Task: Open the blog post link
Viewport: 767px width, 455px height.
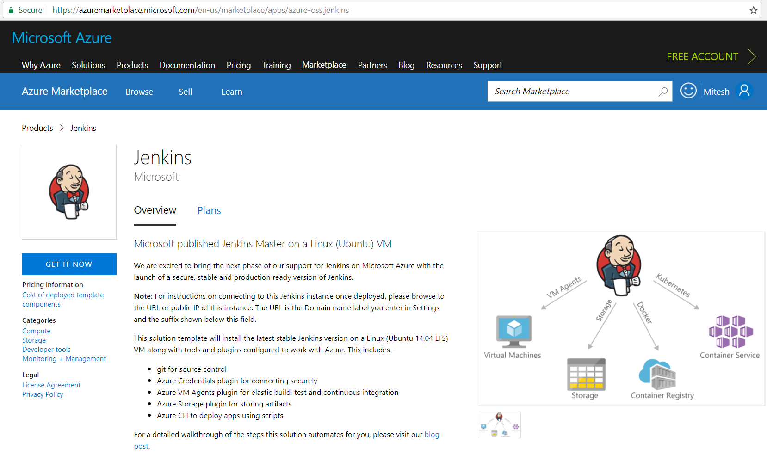Action: 432,435
